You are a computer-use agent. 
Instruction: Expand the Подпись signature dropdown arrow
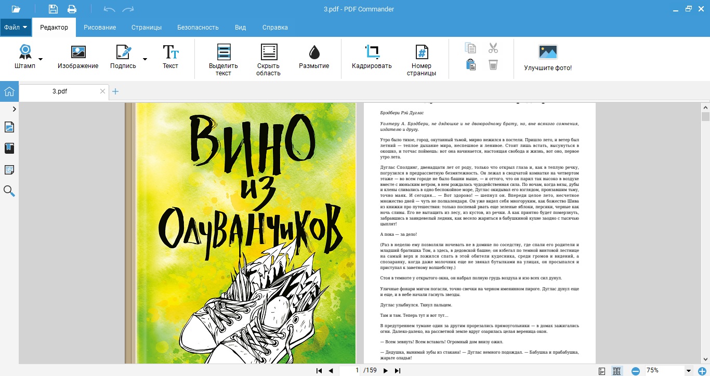pos(145,59)
